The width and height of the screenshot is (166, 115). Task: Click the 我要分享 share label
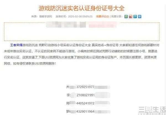point(116,17)
